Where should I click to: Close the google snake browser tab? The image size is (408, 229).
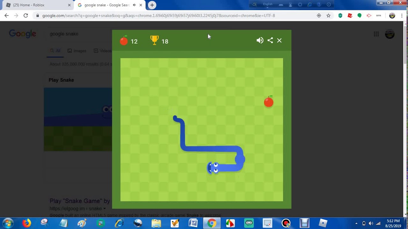[x=141, y=5]
